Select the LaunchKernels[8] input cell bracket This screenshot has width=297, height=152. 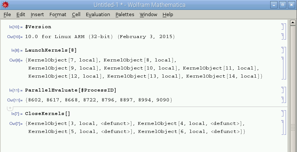tap(283, 50)
